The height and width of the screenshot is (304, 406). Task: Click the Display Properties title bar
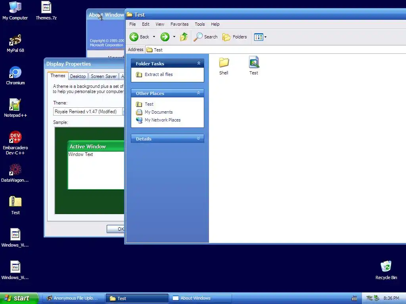tap(84, 64)
